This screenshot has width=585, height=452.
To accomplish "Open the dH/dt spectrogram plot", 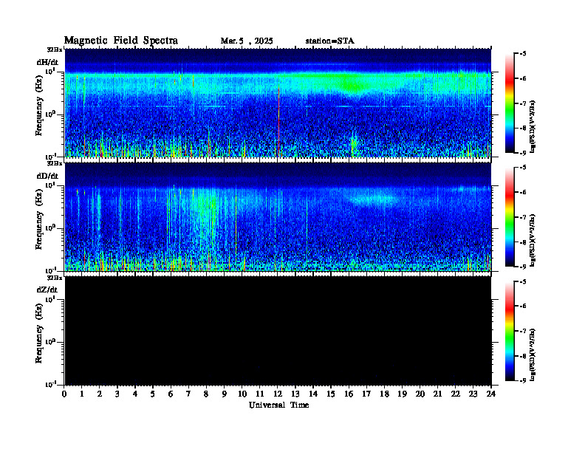I will tap(278, 103).
